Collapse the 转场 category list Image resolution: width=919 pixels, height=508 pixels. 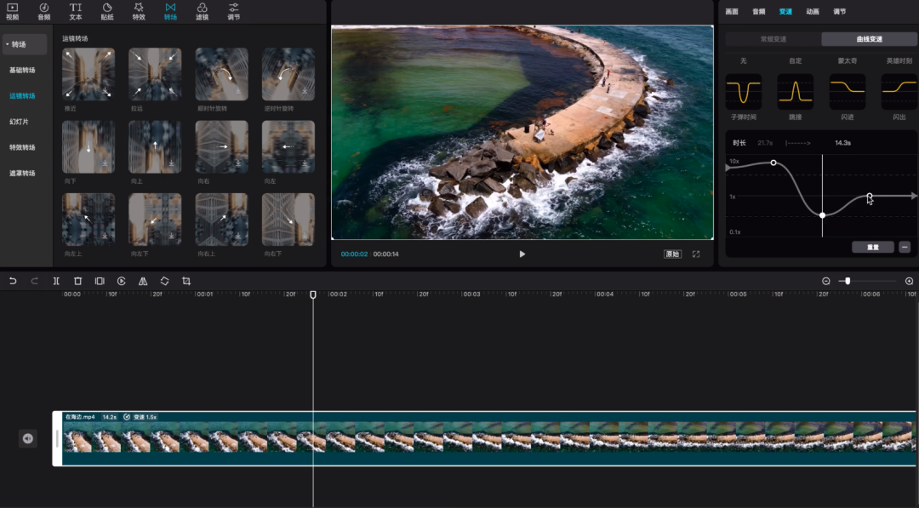click(x=17, y=44)
